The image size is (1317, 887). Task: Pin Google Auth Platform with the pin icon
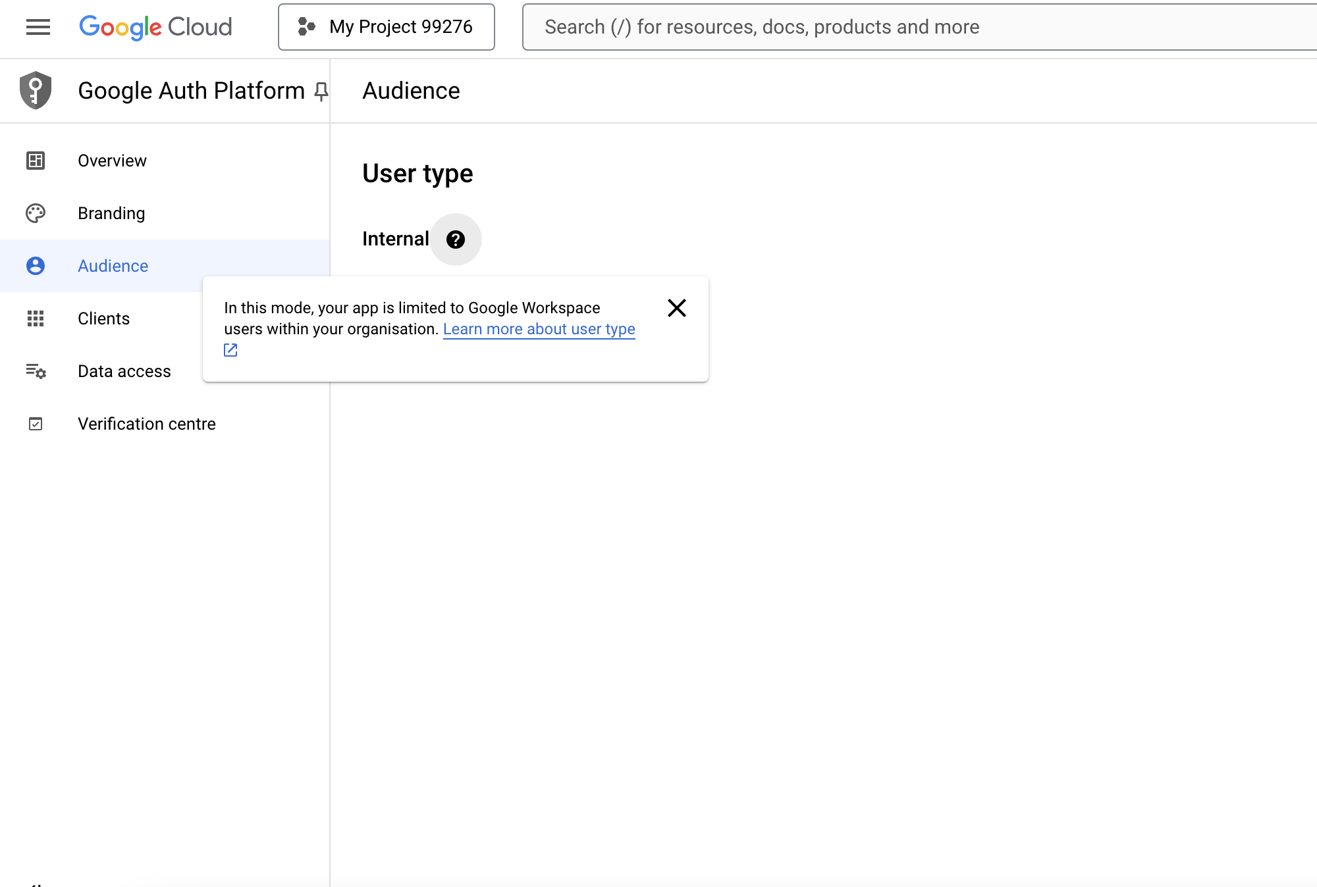click(321, 91)
